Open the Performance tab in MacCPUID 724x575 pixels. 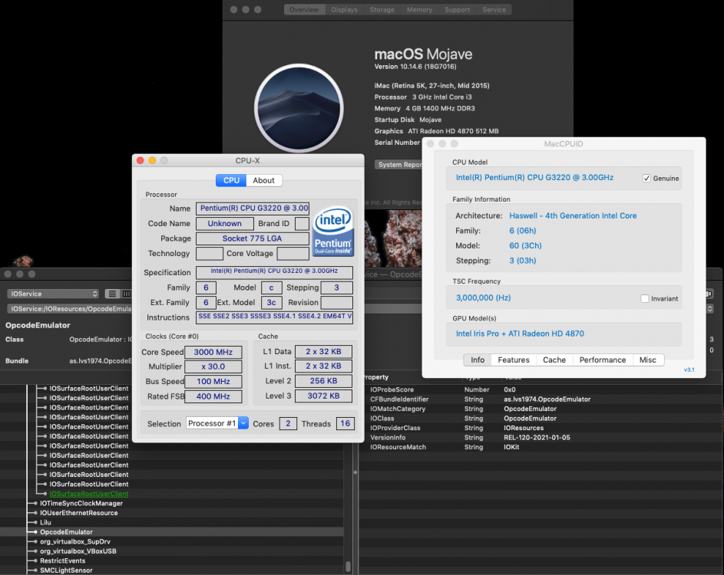[x=603, y=360]
